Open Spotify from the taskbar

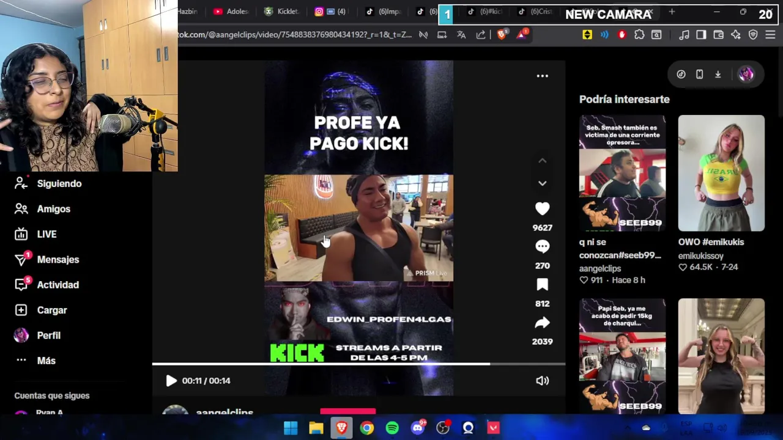(392, 428)
